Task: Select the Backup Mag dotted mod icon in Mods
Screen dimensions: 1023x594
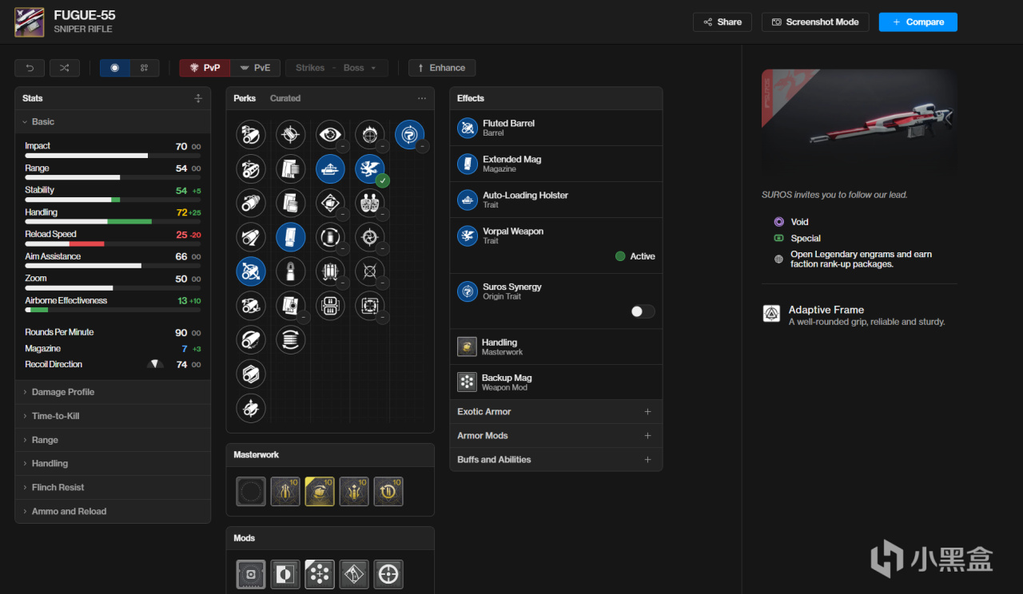Action: (x=320, y=574)
